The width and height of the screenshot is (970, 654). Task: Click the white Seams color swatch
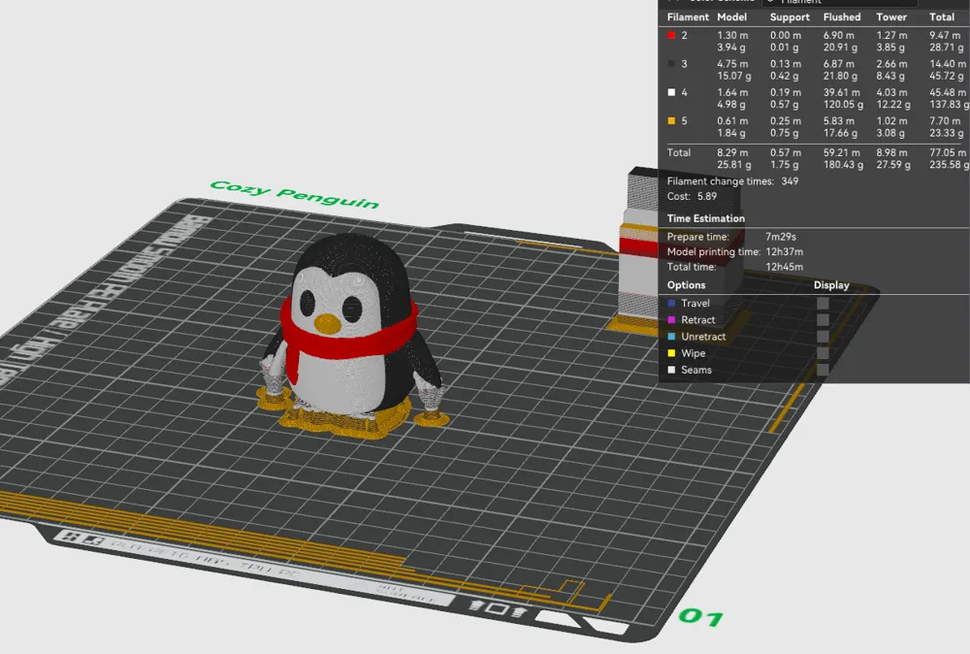click(672, 370)
